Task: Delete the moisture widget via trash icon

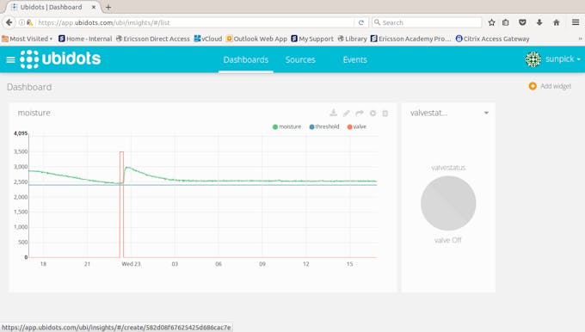Action: pos(385,113)
